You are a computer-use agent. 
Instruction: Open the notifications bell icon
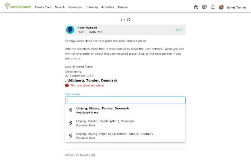pos(213,7)
